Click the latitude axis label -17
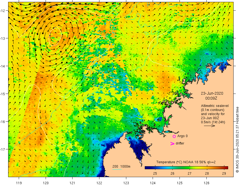This screenshot has width=239, height=185. tap(3, 149)
